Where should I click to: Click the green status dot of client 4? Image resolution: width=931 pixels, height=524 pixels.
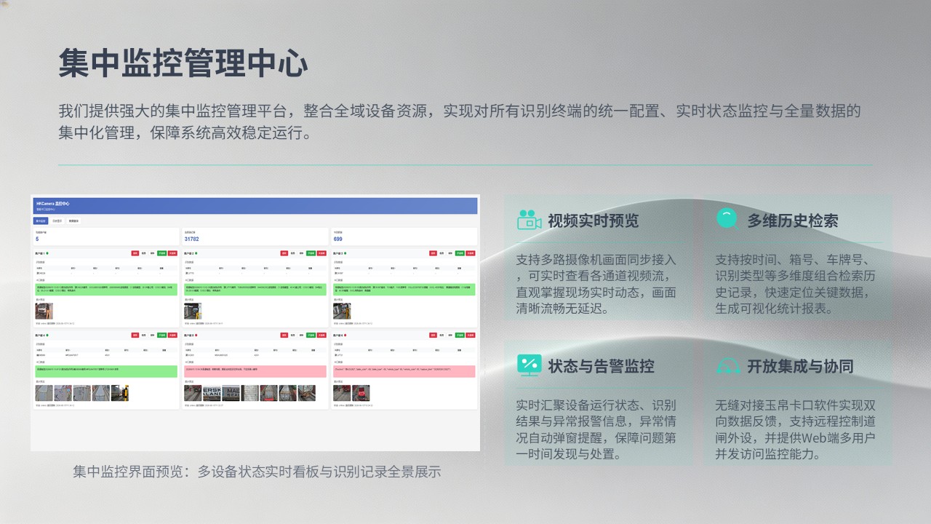click(x=47, y=335)
